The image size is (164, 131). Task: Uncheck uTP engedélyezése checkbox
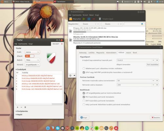84,93
